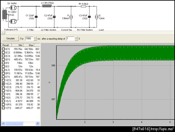This screenshot has height=132, width=175.
Task: Click the Max column header
Action: click(29, 45)
